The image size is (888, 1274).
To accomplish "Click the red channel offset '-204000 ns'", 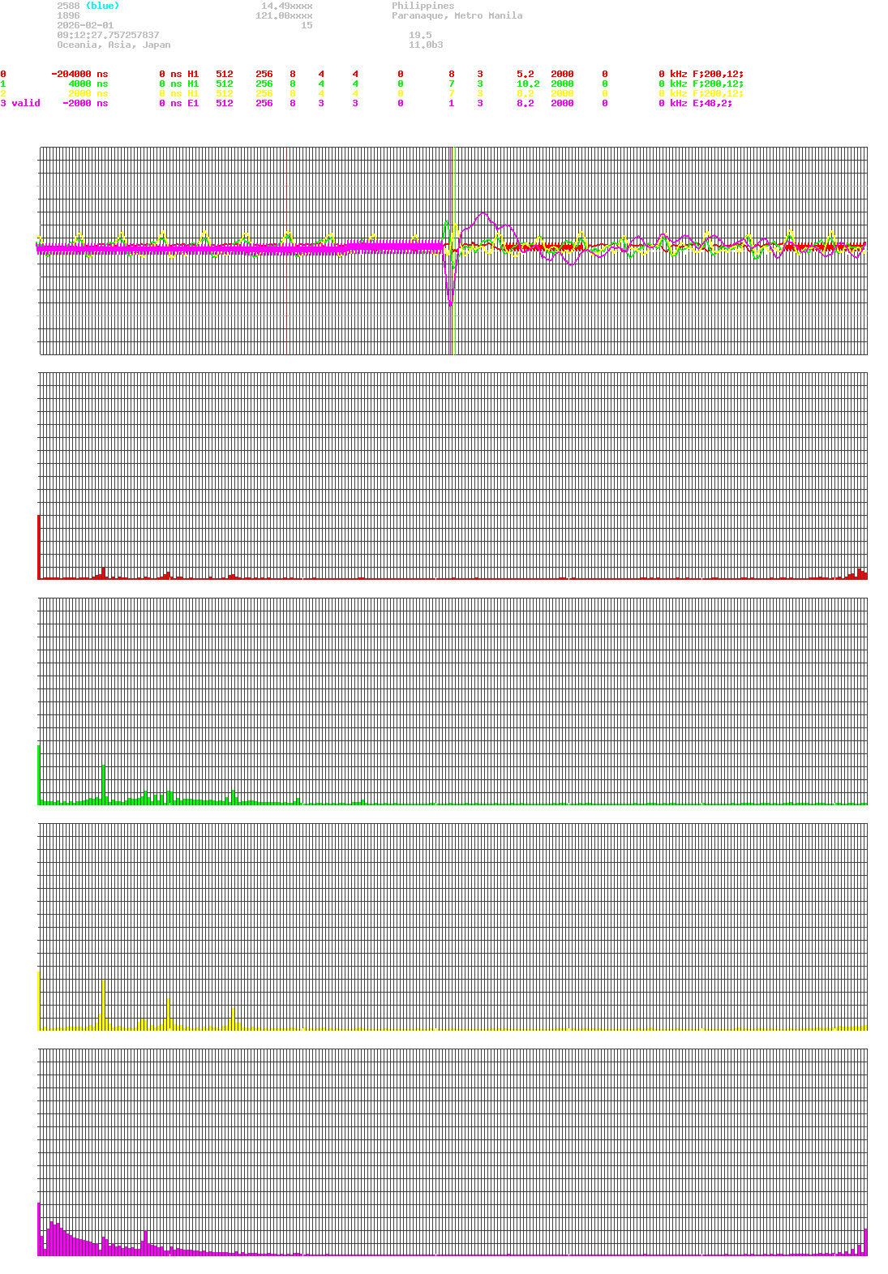I will point(79,74).
